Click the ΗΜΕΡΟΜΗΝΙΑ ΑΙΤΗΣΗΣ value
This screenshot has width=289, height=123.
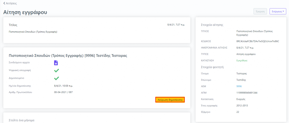coord(245,48)
